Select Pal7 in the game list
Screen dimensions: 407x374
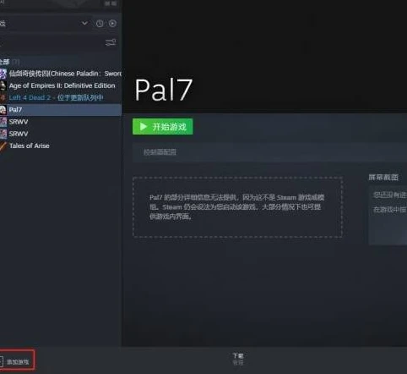tap(61, 110)
